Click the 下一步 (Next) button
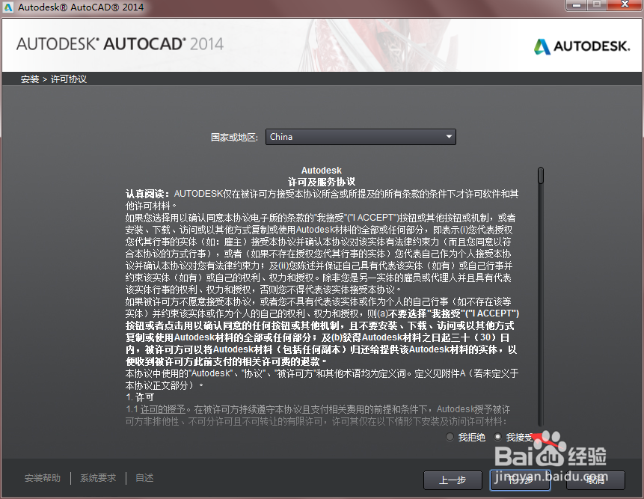644x499 pixels. (x=520, y=480)
